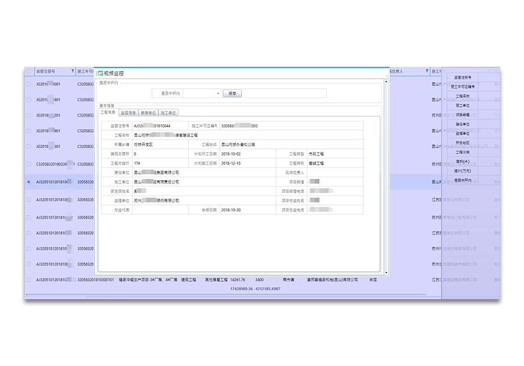Click 工程名称 field in right side panel
The height and width of the screenshot is (366, 524).
(462, 96)
